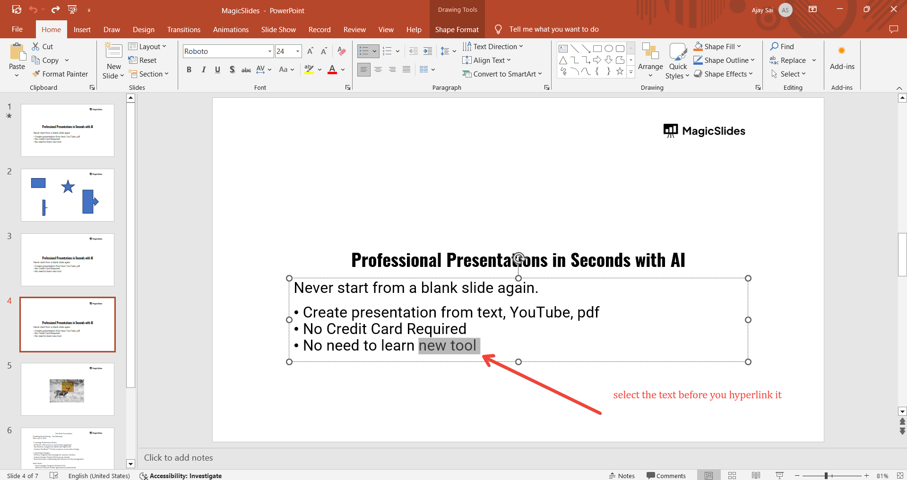This screenshot has width=907, height=480.
Task: Select slide 5 thumbnail with photo
Action: pos(68,389)
